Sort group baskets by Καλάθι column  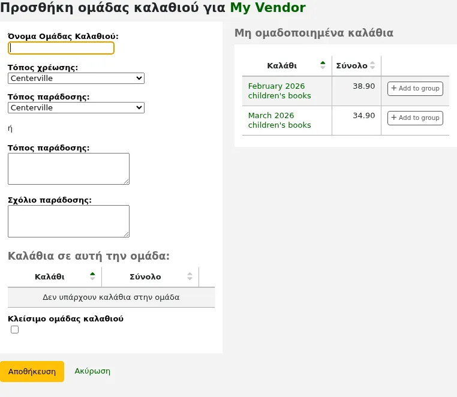point(55,276)
